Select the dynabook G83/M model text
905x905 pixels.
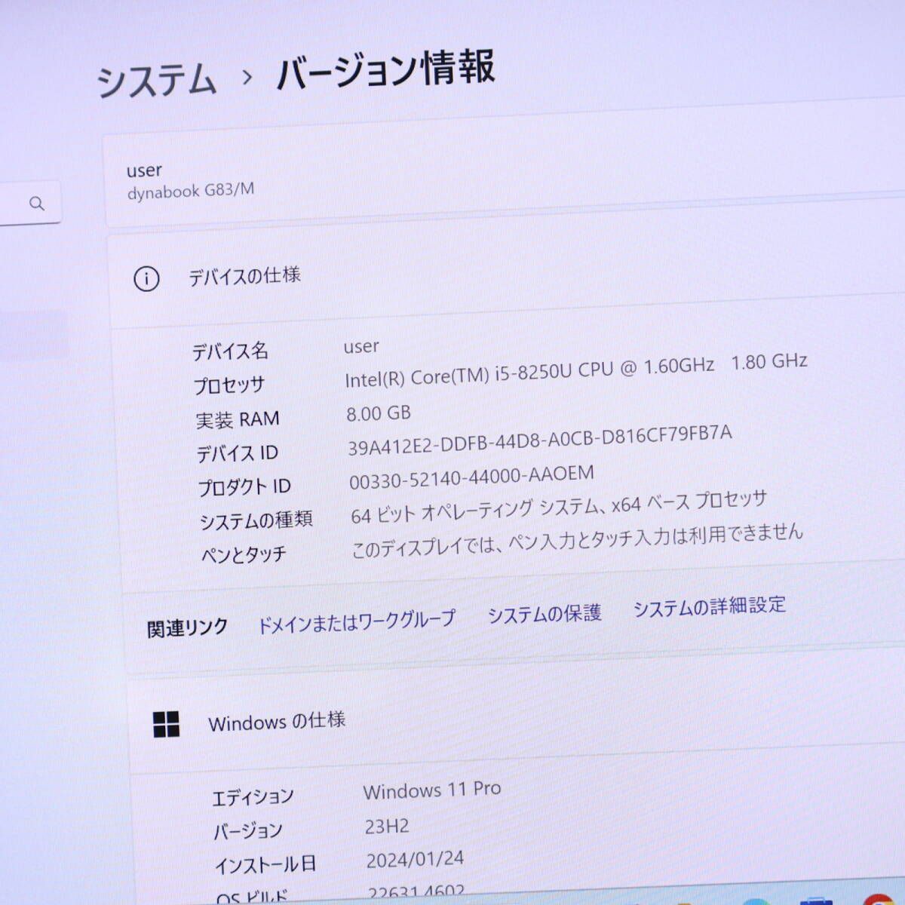click(x=191, y=191)
